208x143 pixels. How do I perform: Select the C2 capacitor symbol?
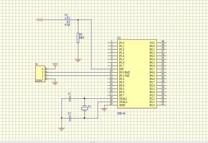pos(70,118)
